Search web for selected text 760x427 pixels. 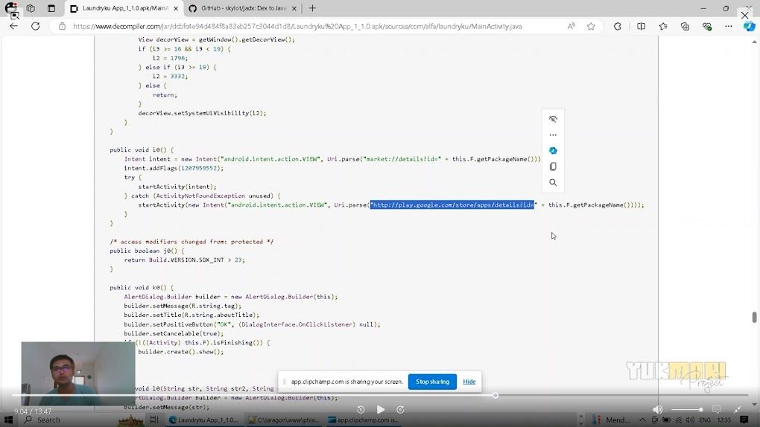tap(553, 182)
